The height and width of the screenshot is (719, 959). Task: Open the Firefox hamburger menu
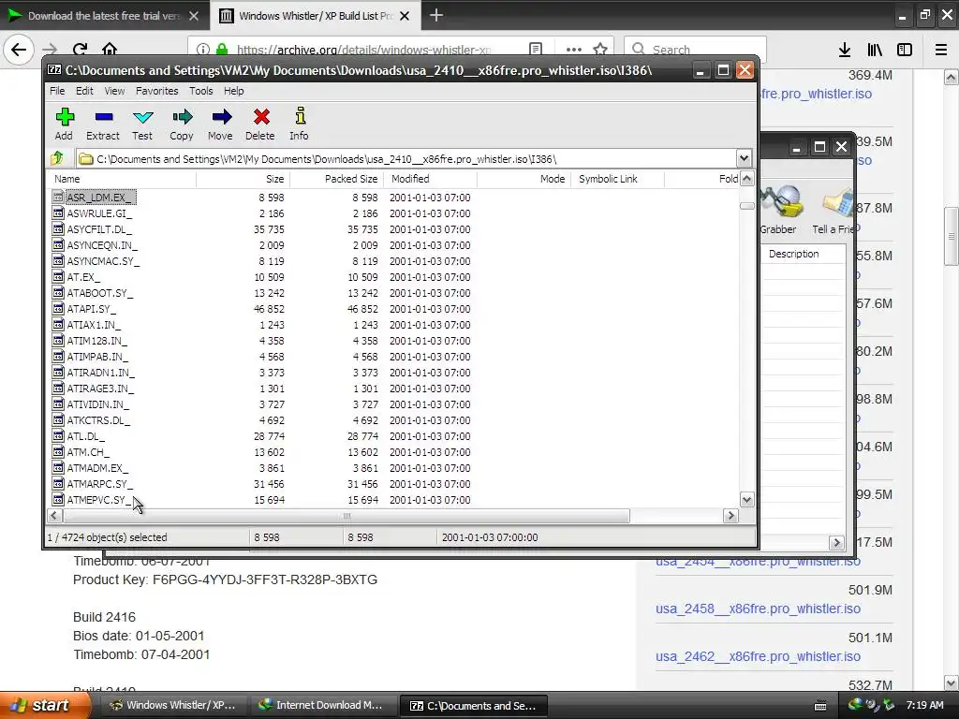(941, 51)
